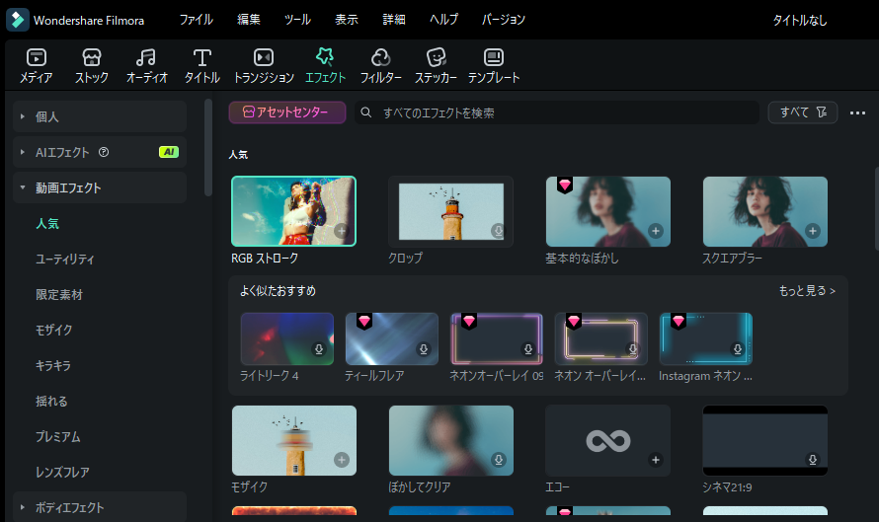Select the RGB ストローク thumbnail
Image resolution: width=879 pixels, height=522 pixels.
(293, 211)
